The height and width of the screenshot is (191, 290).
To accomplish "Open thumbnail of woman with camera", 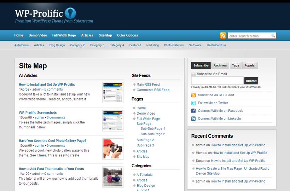I will coord(113,149).
